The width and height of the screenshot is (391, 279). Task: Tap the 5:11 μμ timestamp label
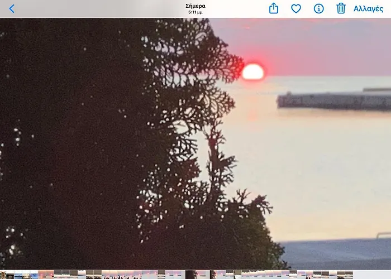coord(195,12)
